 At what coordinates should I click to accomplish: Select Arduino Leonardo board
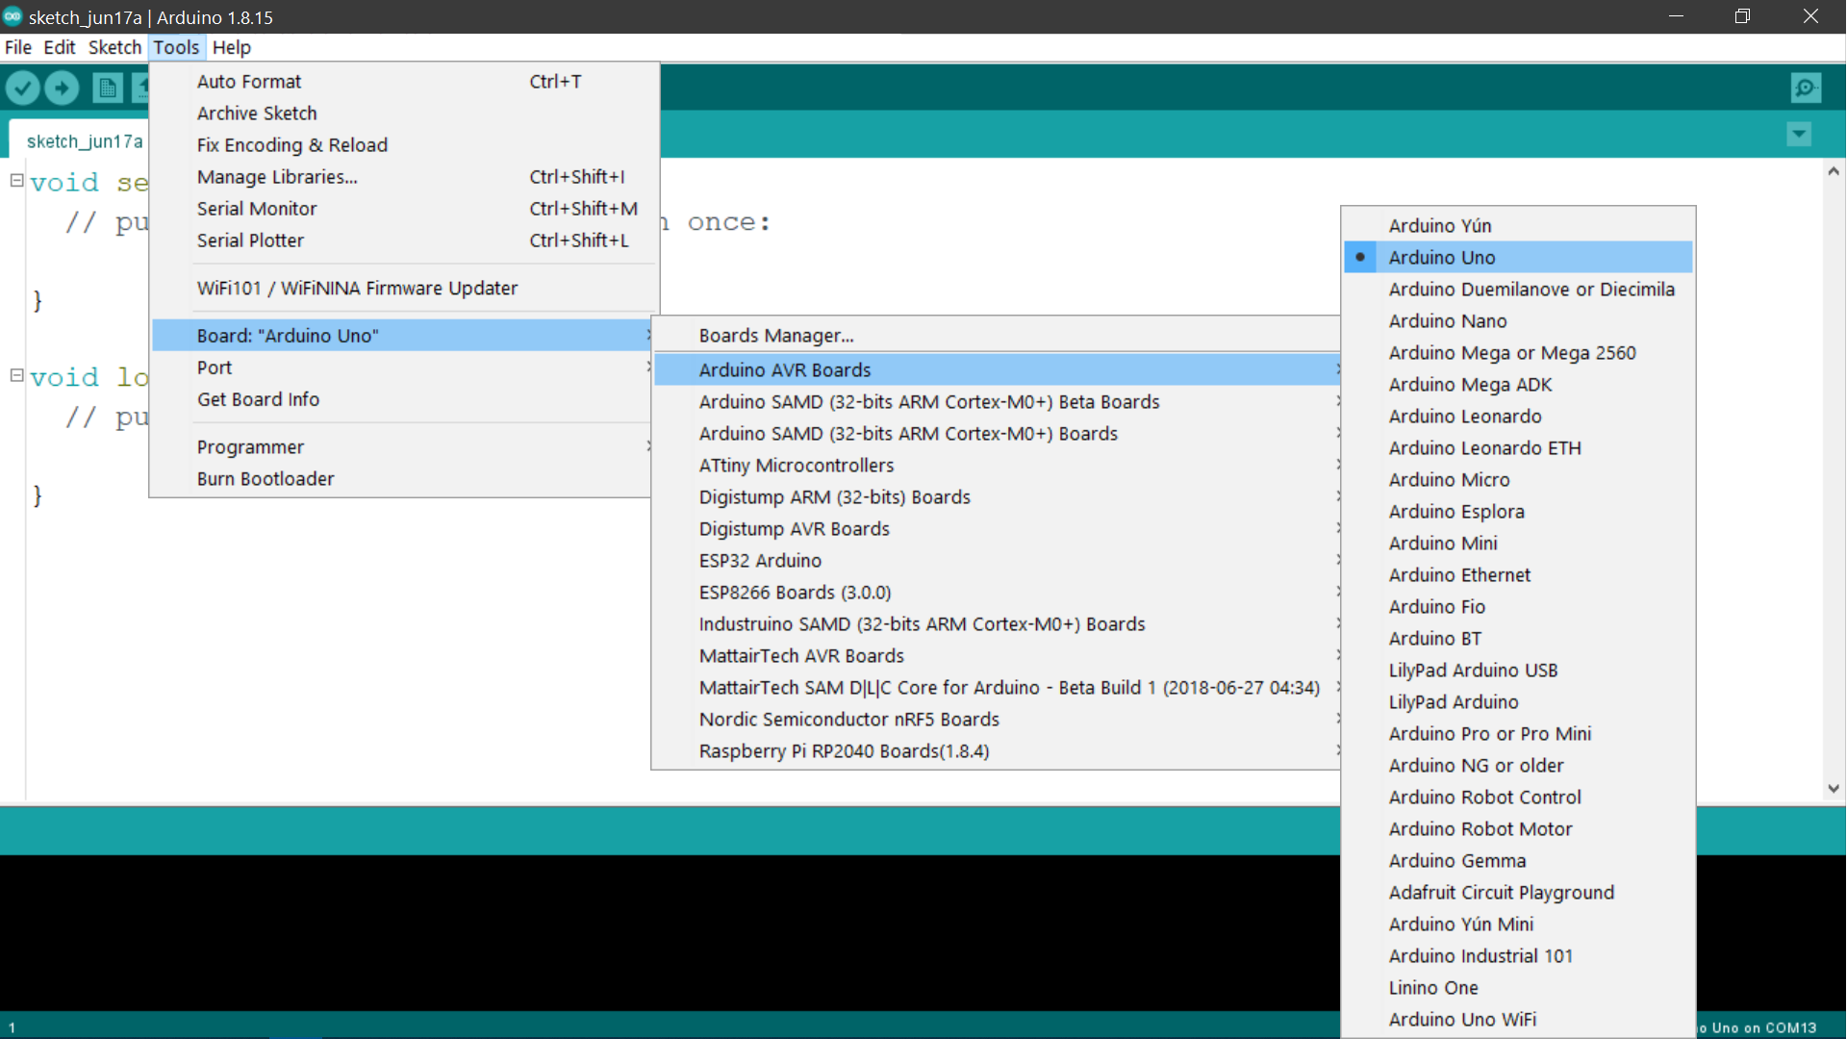[x=1518, y=416]
